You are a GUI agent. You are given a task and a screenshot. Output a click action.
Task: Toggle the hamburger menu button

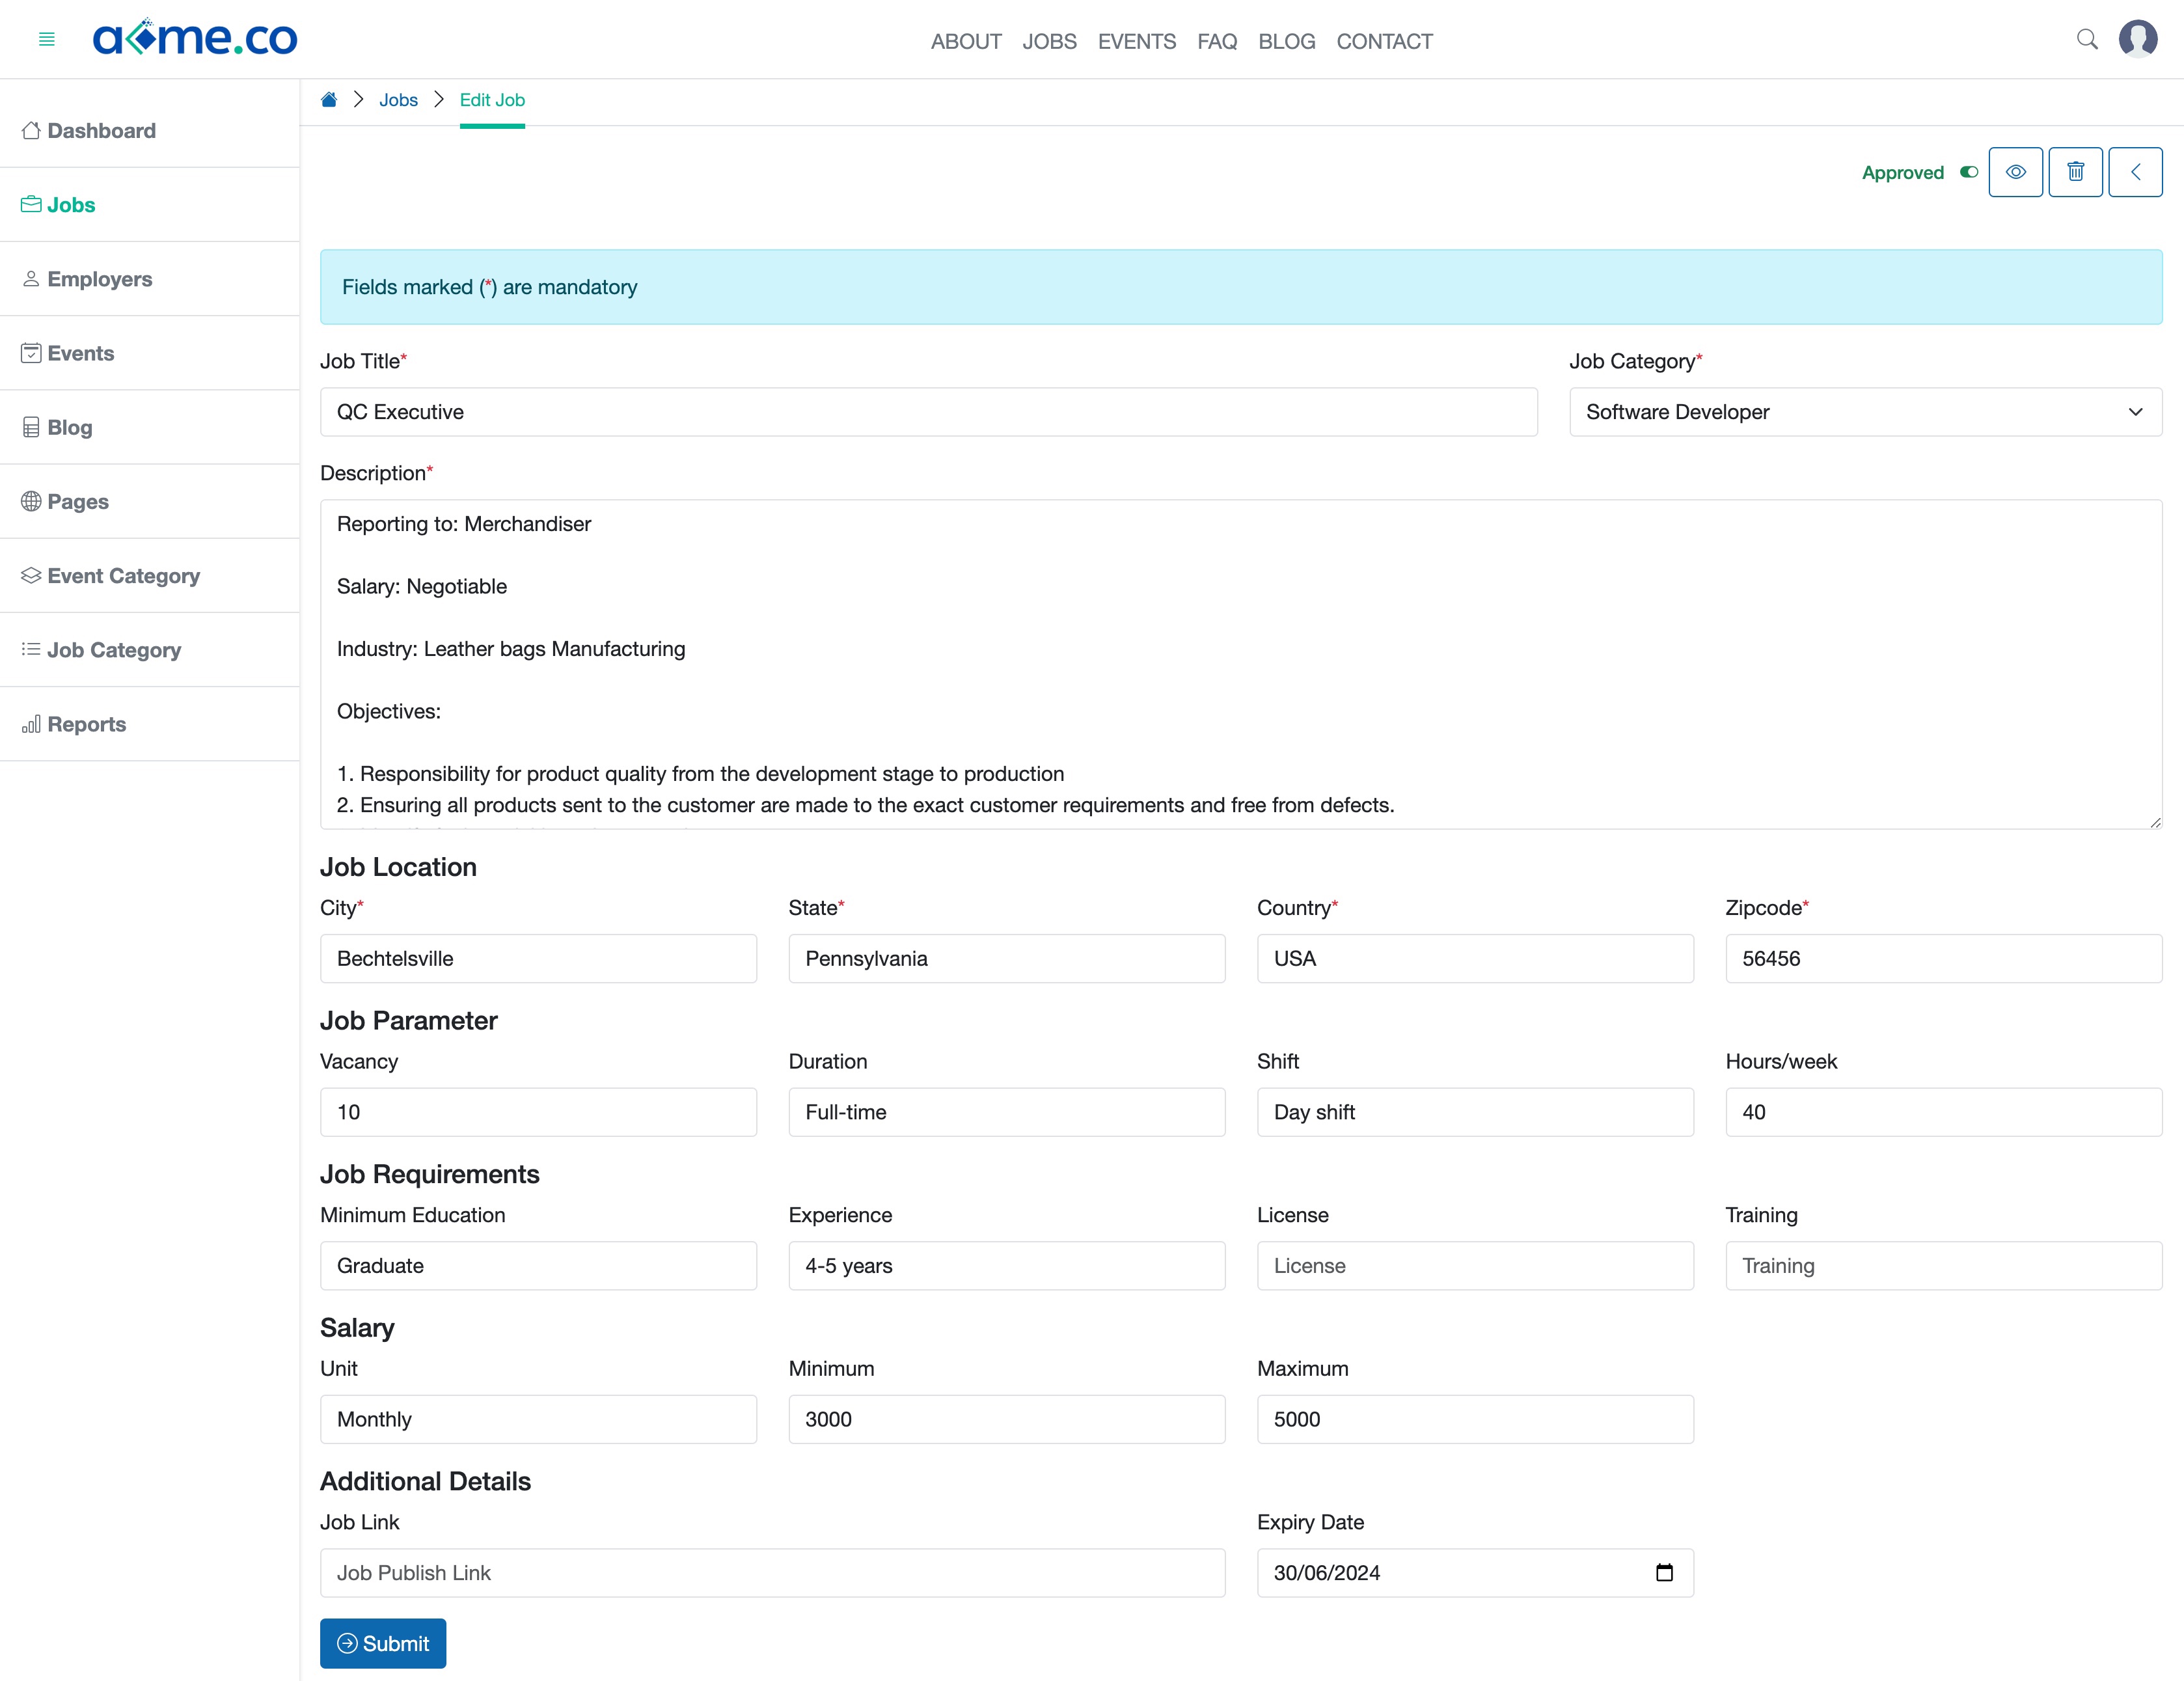coord(48,39)
